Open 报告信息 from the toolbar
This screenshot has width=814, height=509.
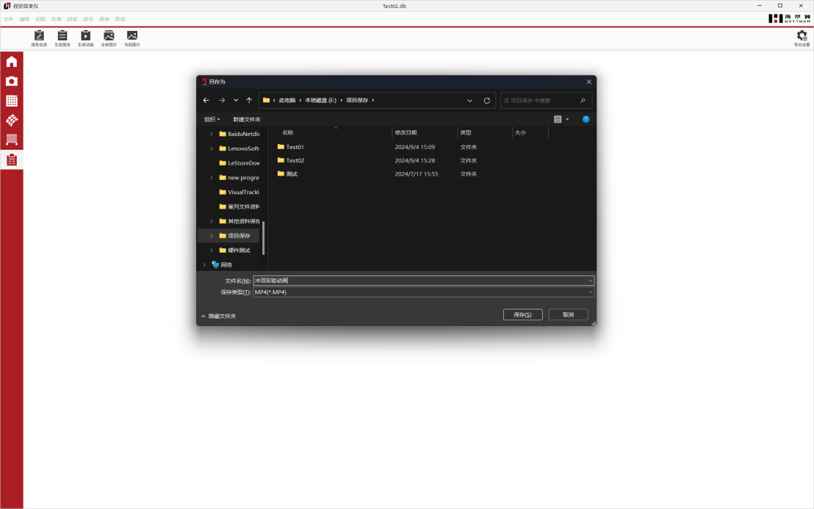pyautogui.click(x=39, y=36)
